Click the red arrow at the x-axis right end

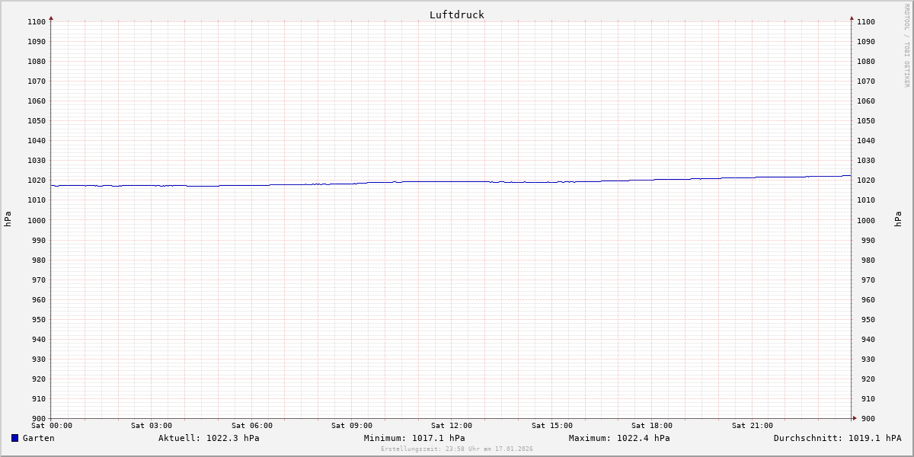pyautogui.click(x=855, y=417)
